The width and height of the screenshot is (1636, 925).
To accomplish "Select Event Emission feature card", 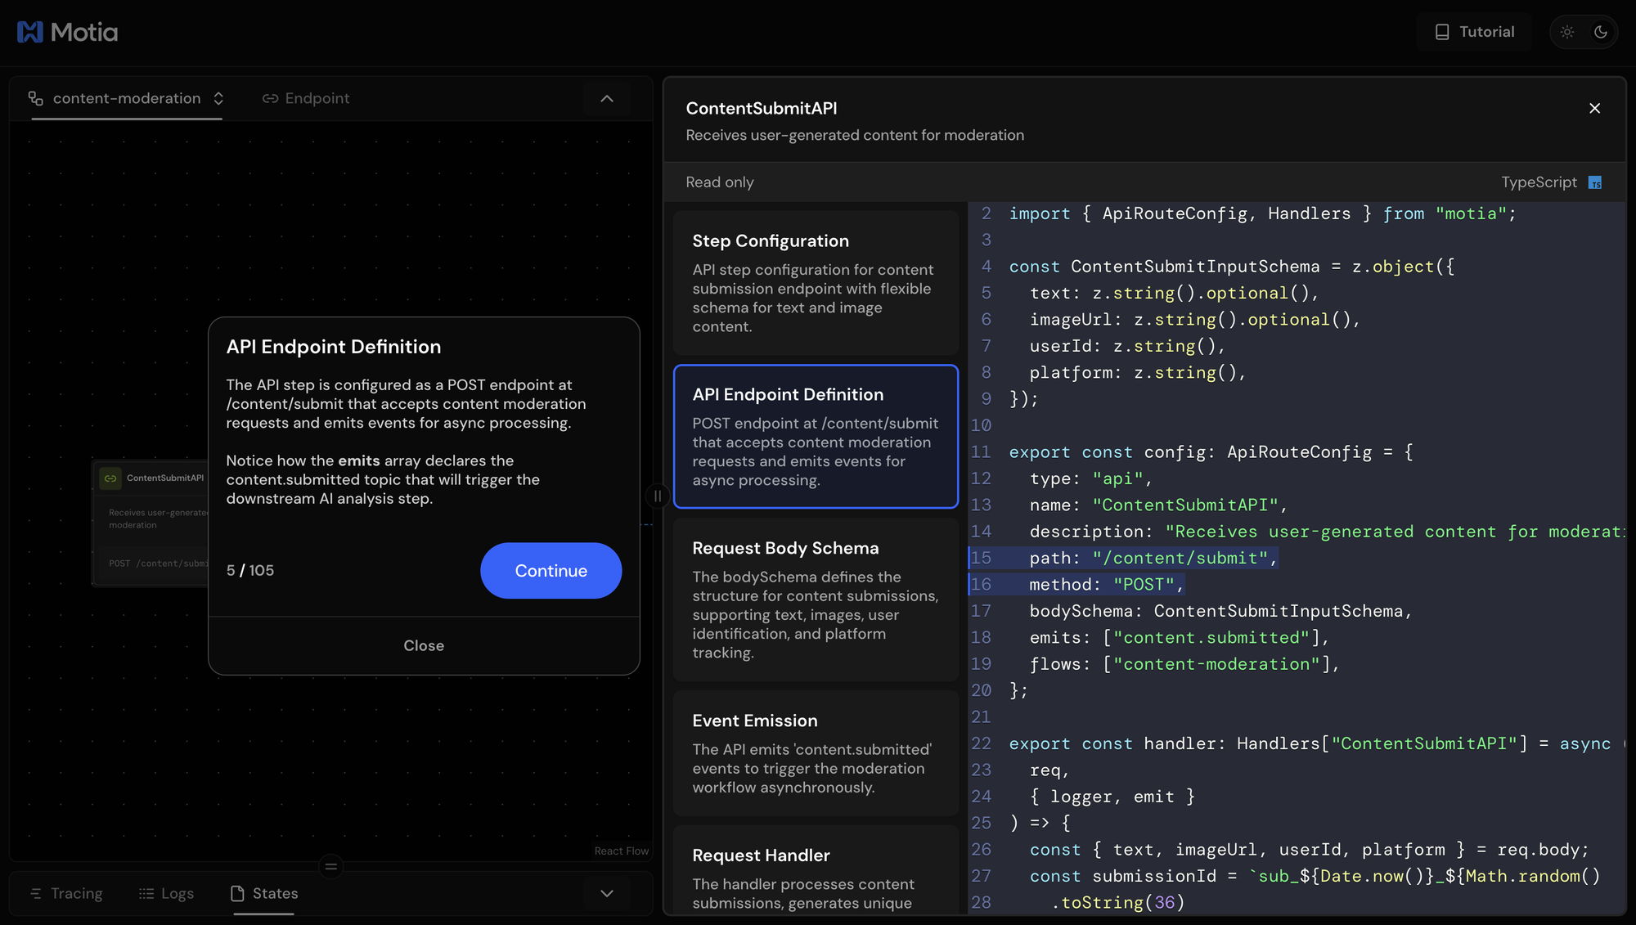I will point(816,752).
